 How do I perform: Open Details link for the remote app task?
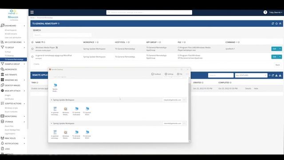tap(248, 88)
